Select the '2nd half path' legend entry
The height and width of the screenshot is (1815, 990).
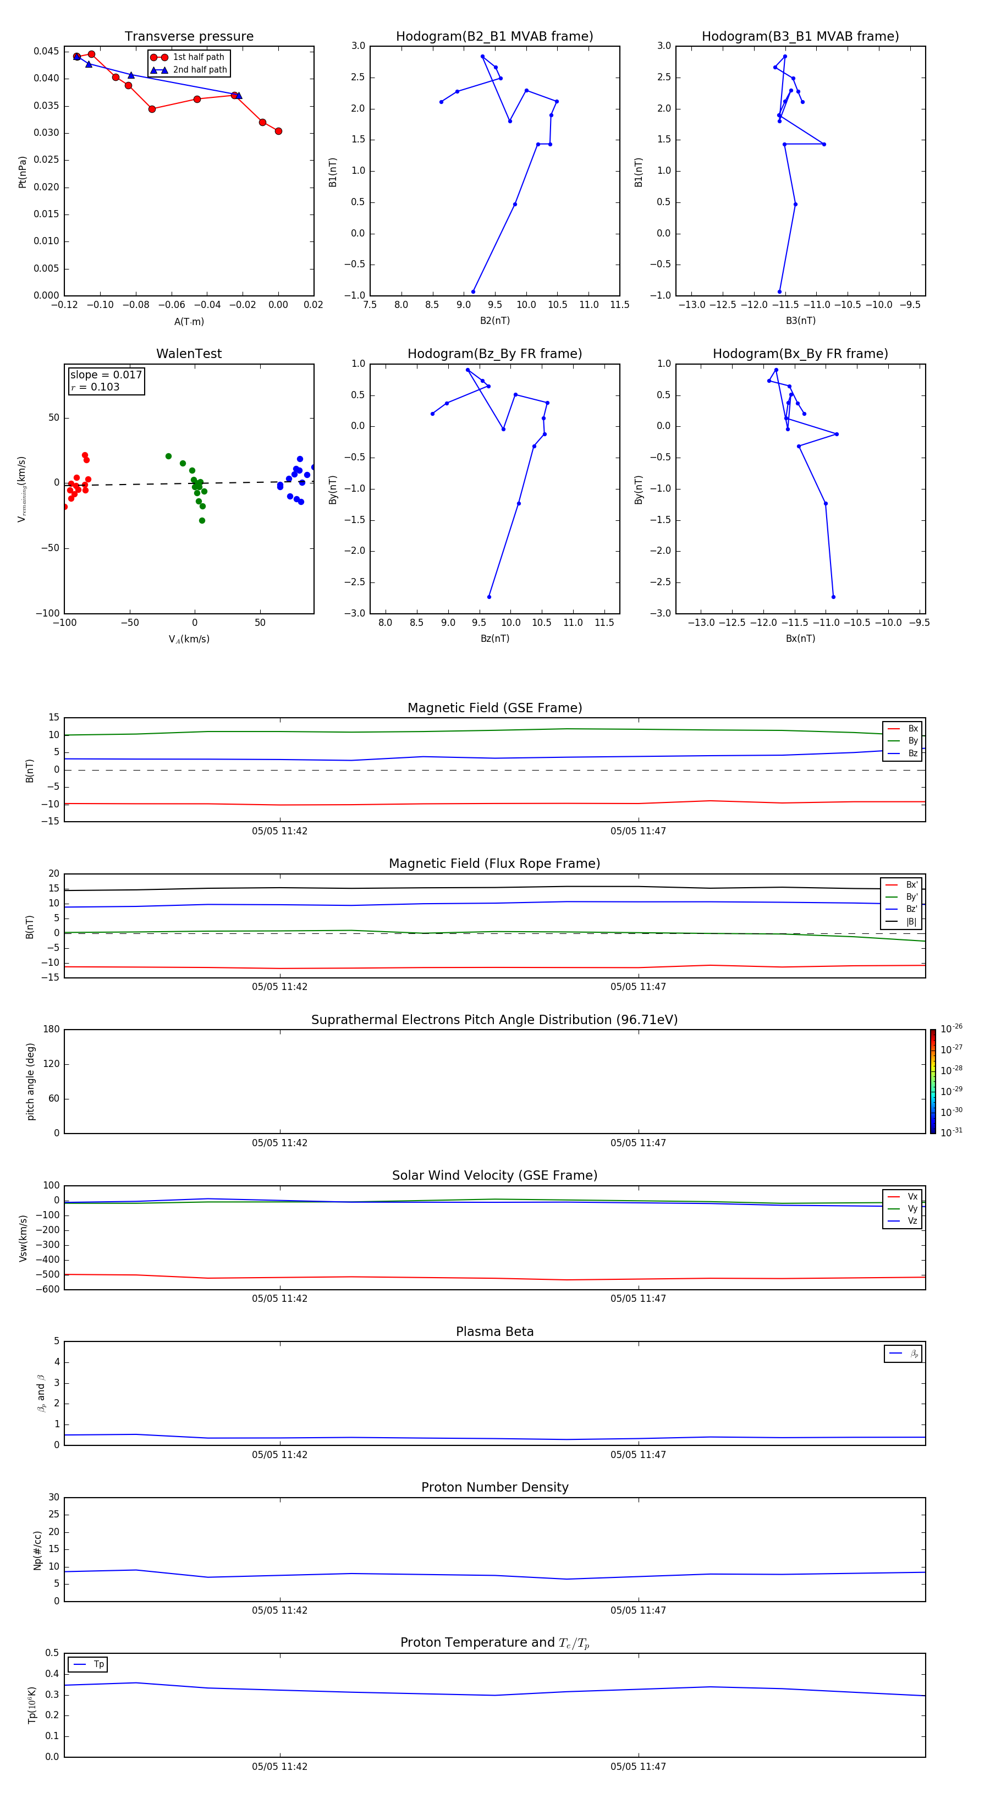(x=189, y=70)
